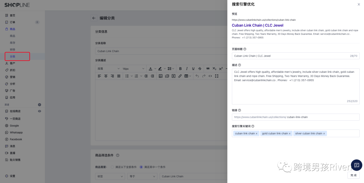Viewport: 364px width, 183px height.
Task: Expand the text color options arrow
Action: click(155, 69)
